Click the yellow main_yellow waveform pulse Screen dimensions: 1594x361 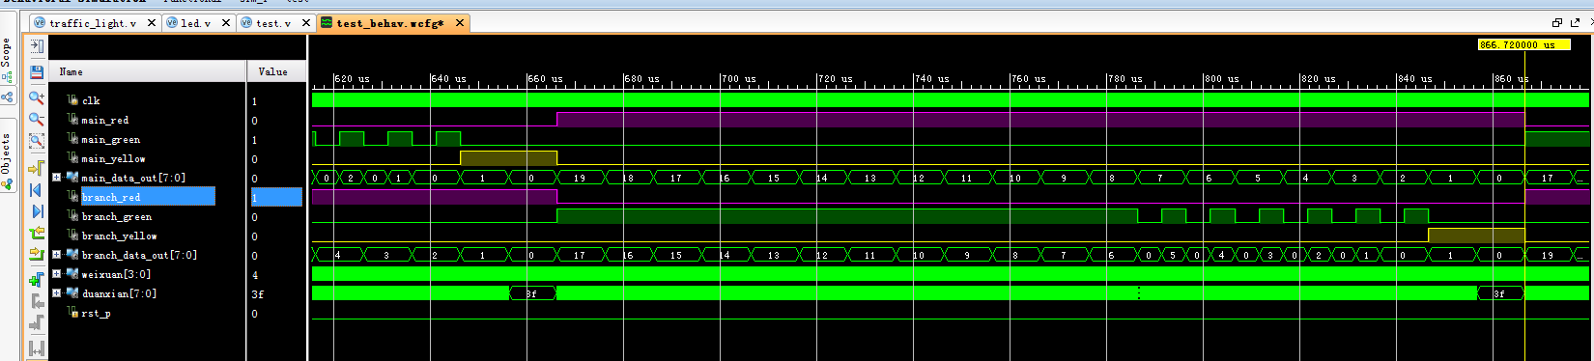click(508, 157)
